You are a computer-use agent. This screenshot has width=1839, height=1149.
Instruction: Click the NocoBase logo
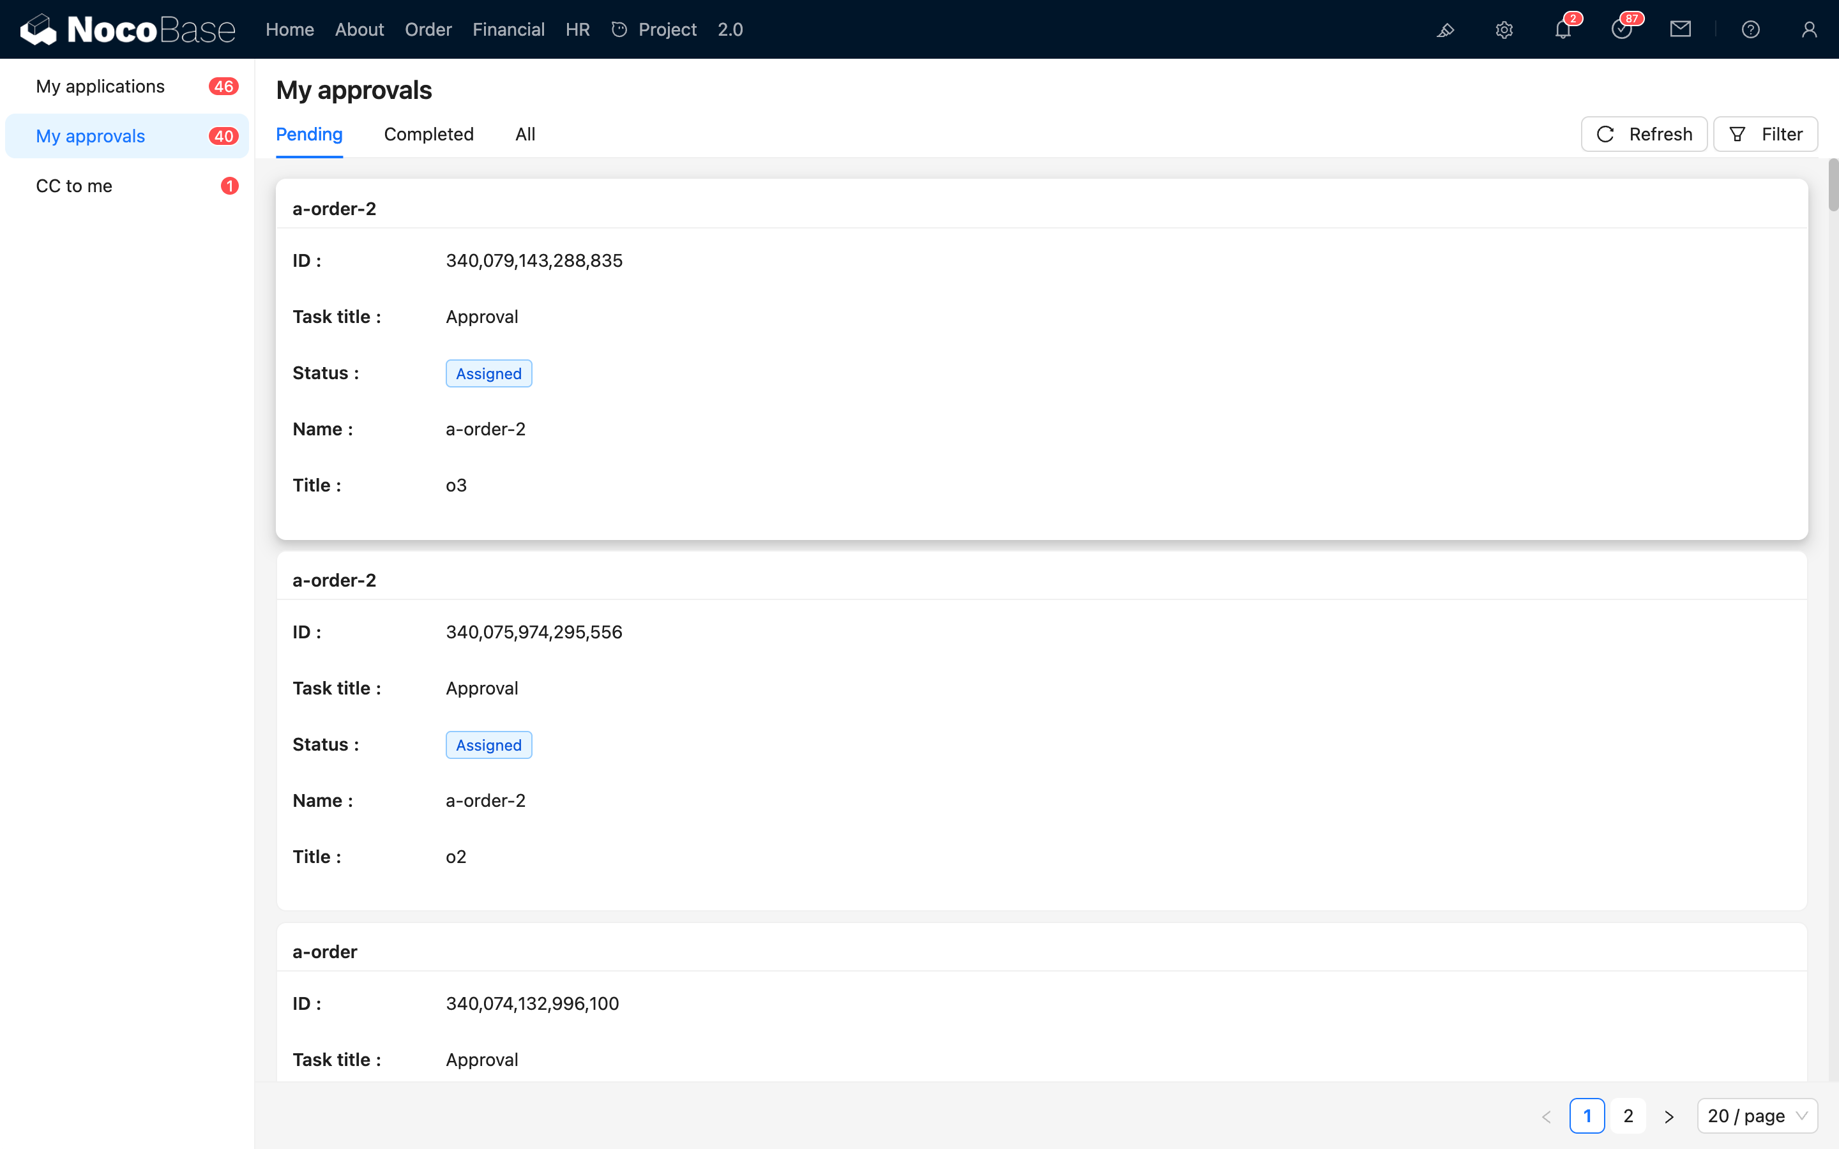point(127,29)
